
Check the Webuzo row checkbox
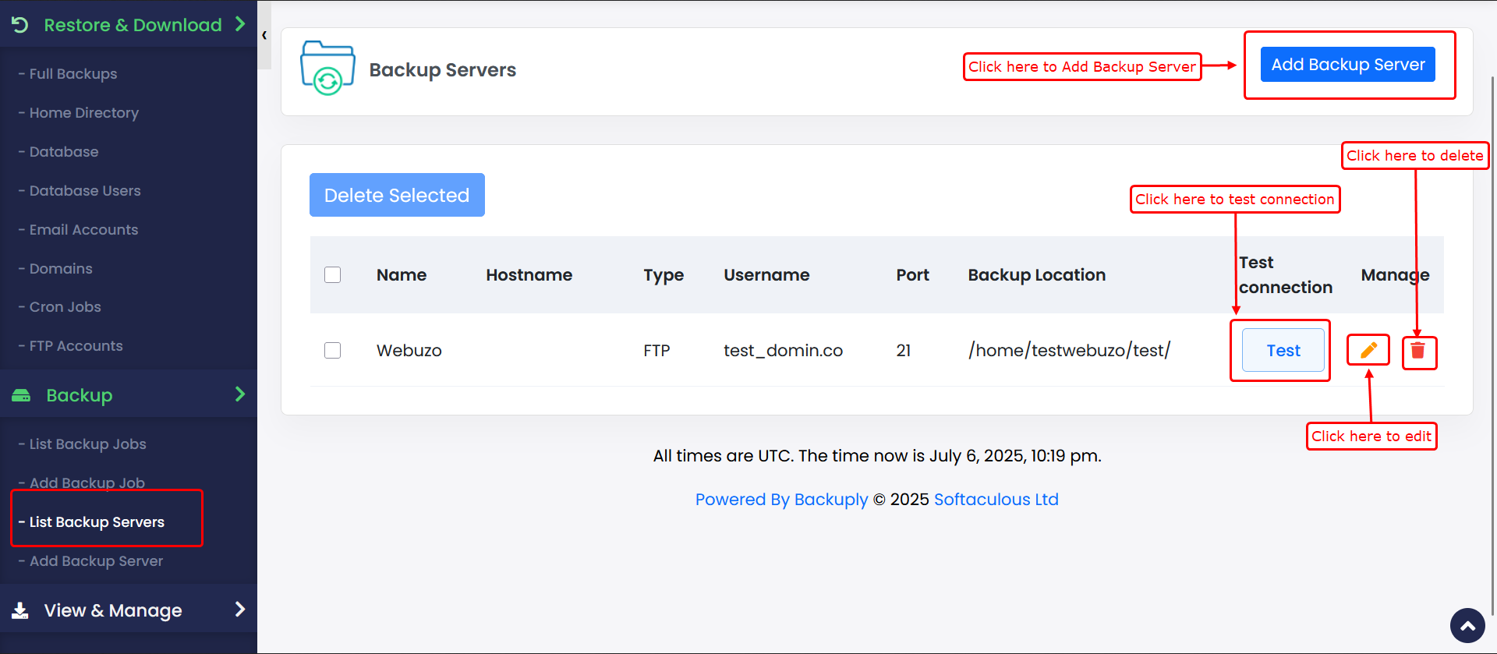333,351
